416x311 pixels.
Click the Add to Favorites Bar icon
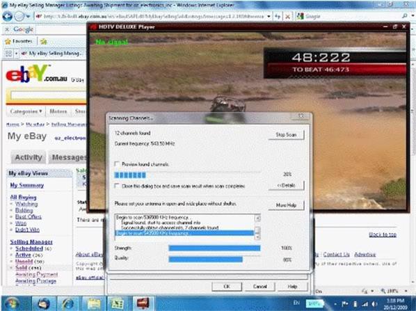(44, 41)
